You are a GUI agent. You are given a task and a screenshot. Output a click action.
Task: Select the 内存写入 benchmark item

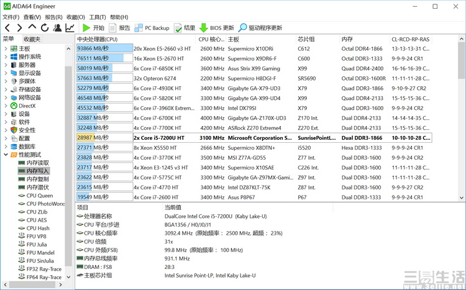click(34, 171)
